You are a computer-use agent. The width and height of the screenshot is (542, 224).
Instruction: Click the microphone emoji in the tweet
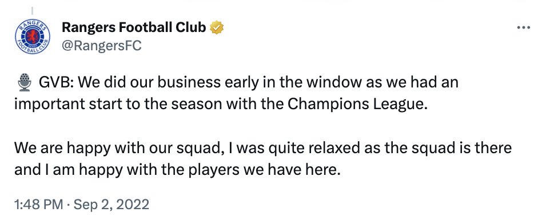tap(24, 83)
